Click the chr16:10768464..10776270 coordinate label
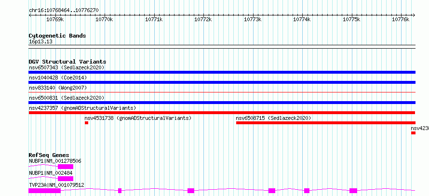 [x=64, y=11]
